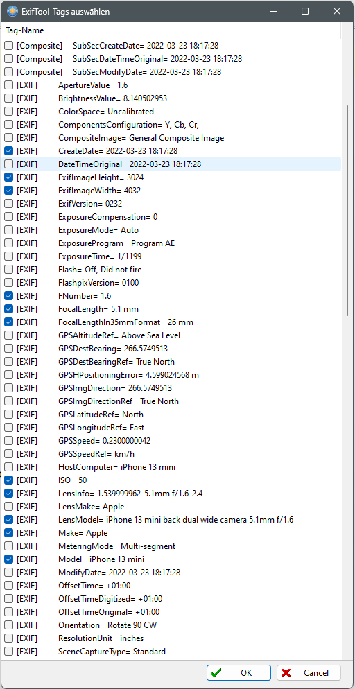The image size is (355, 689).
Task: Uncheck the LensModel checkbox
Action: [x=9, y=520]
